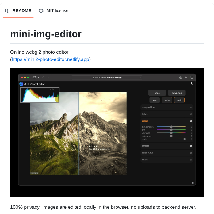
Task: Click the mini-img-editor heading
Action: [46, 34]
